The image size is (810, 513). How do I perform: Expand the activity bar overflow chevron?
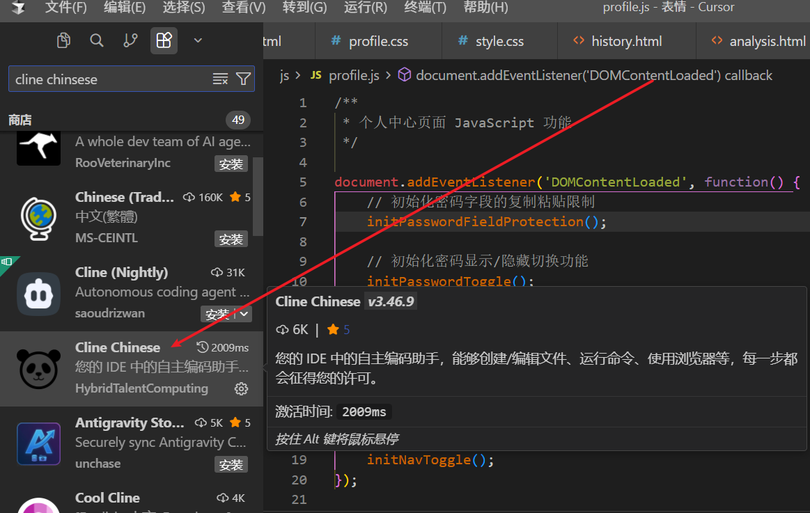(198, 40)
